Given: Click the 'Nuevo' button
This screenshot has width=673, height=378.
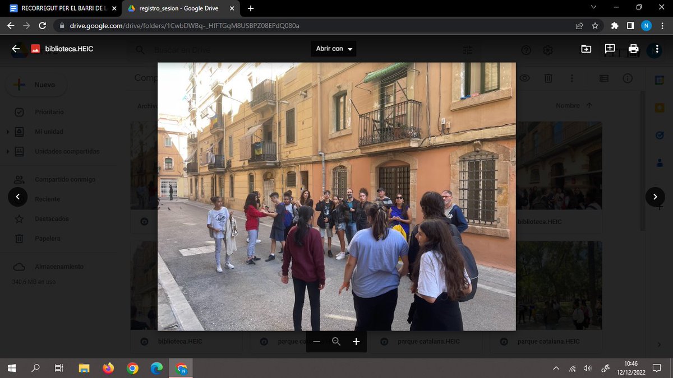Looking at the screenshot, I should [36, 85].
